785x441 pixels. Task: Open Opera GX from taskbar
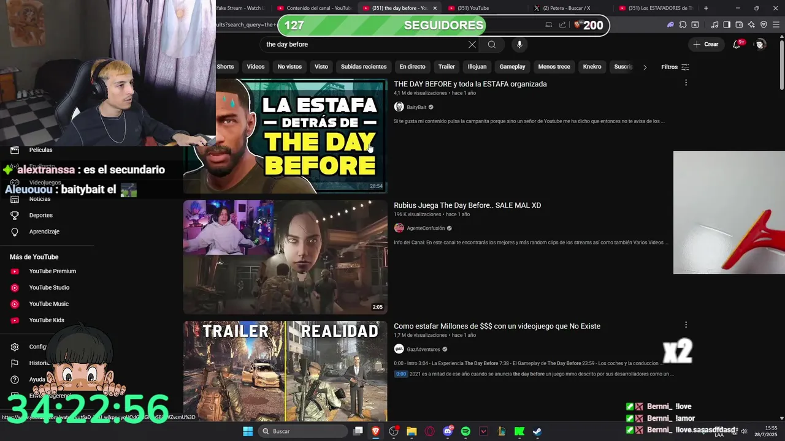click(x=429, y=431)
